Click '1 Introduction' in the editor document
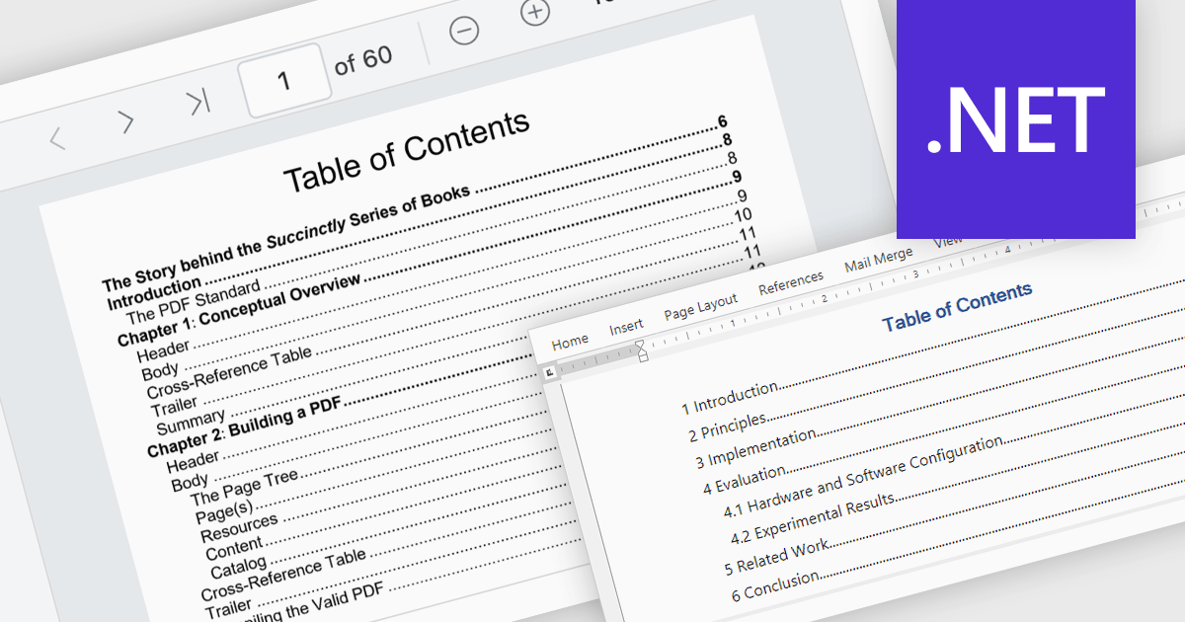The width and height of the screenshot is (1185, 622). (730, 398)
